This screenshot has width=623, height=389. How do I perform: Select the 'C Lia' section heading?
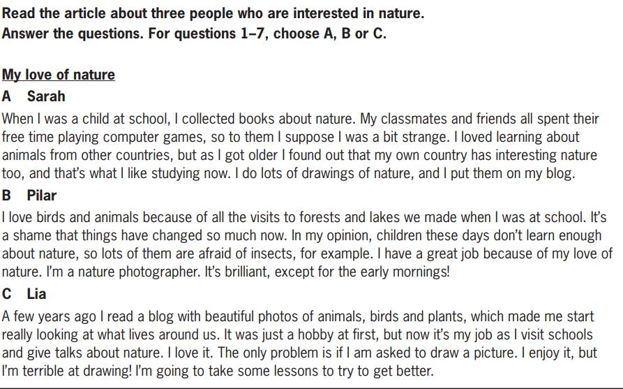(24, 294)
